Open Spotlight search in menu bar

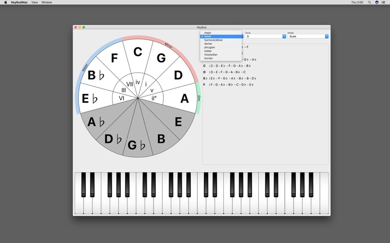370,2
